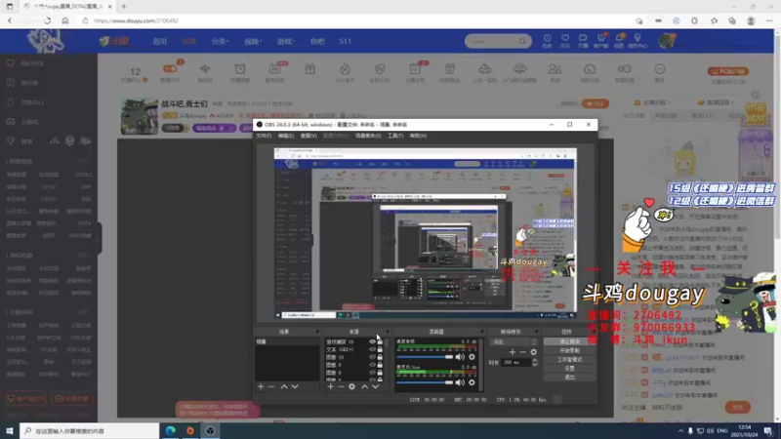Viewport: 781px width, 439px height.
Task: Click the alarm clock icon in streamer toolbar
Action: coord(240,69)
